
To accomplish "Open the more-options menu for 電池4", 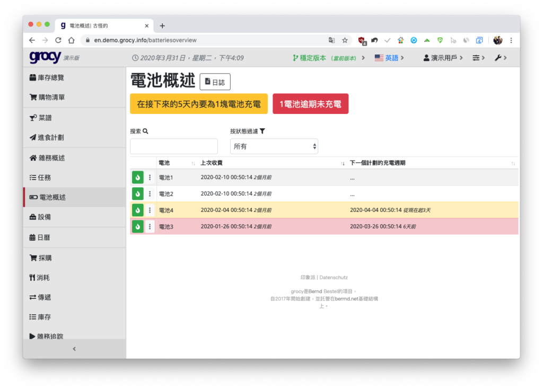I will click(x=150, y=210).
